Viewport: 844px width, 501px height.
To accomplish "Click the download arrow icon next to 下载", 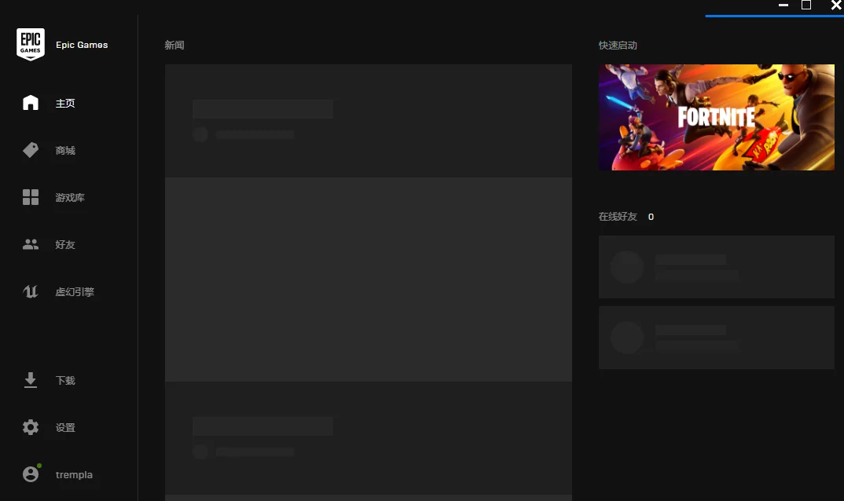I will point(31,380).
